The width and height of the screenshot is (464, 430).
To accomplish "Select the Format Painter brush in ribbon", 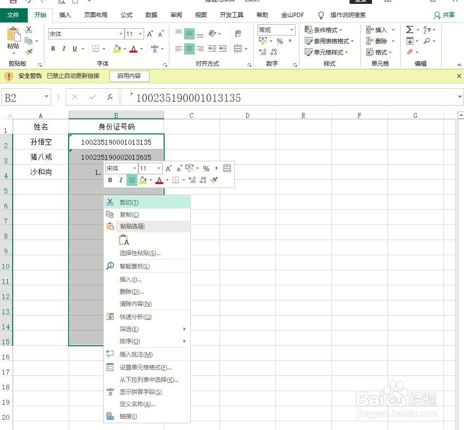I will click(29, 52).
